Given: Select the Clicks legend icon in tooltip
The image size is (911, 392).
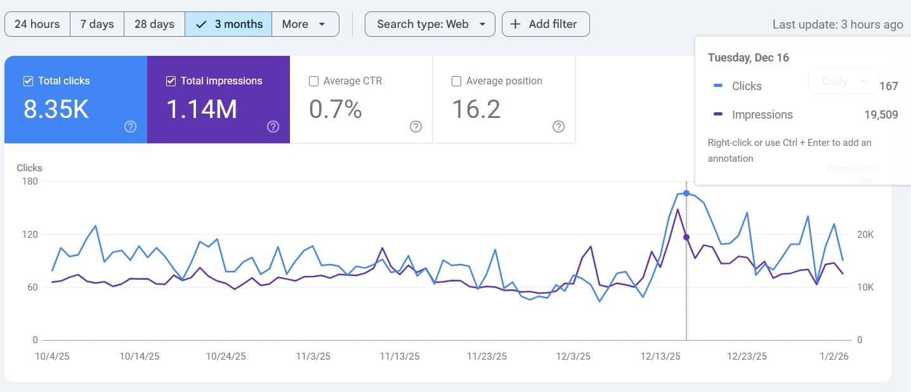Looking at the screenshot, I should click(x=718, y=85).
